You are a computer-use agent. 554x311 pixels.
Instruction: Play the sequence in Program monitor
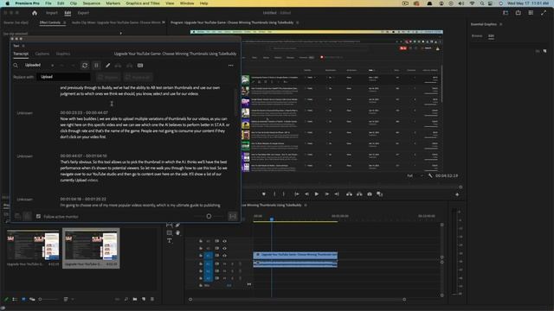click(317, 194)
